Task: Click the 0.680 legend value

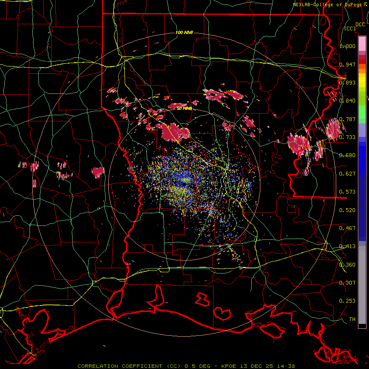Action: coord(347,155)
